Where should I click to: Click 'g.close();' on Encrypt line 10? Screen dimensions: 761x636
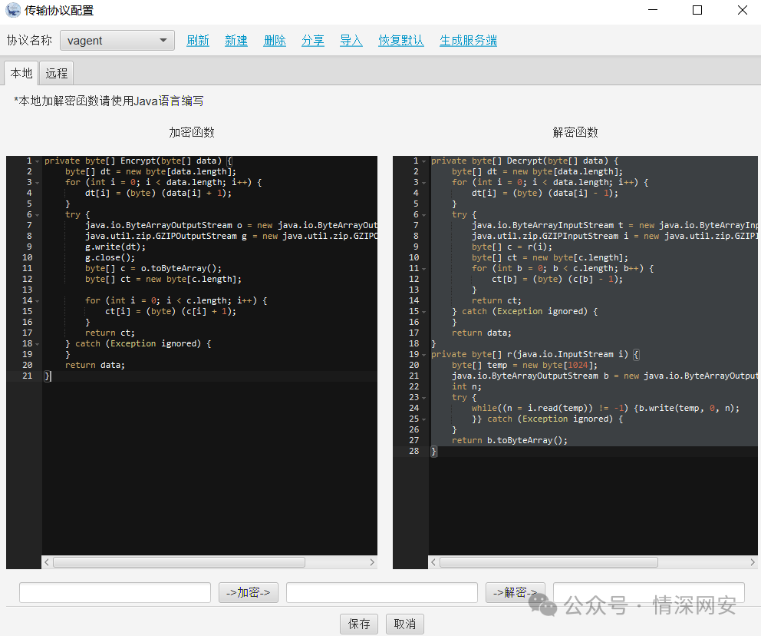(x=110, y=258)
